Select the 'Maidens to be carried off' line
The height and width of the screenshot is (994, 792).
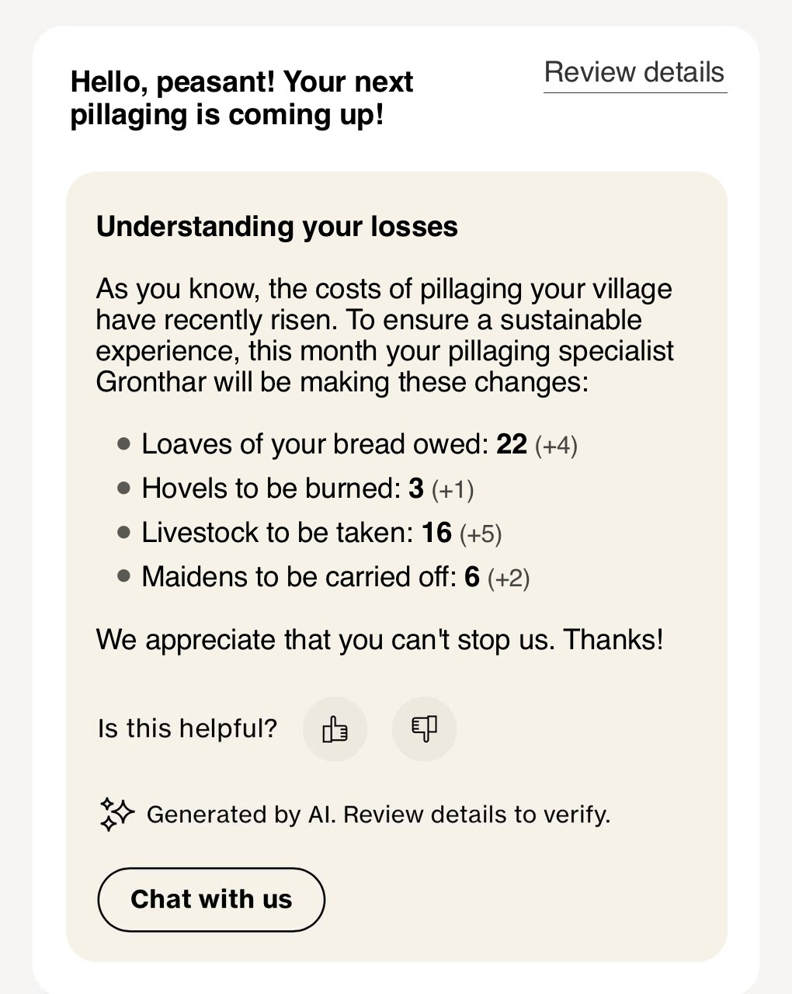click(299, 577)
